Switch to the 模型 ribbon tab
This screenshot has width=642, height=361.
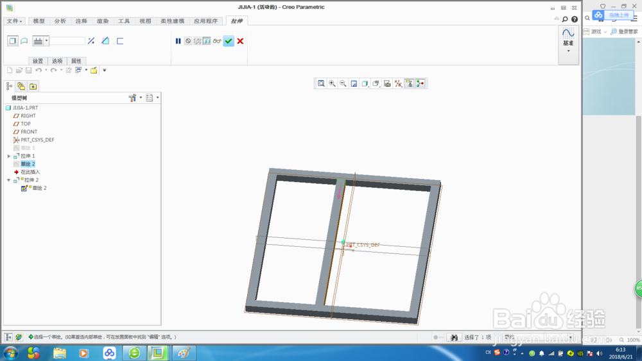(x=39, y=21)
